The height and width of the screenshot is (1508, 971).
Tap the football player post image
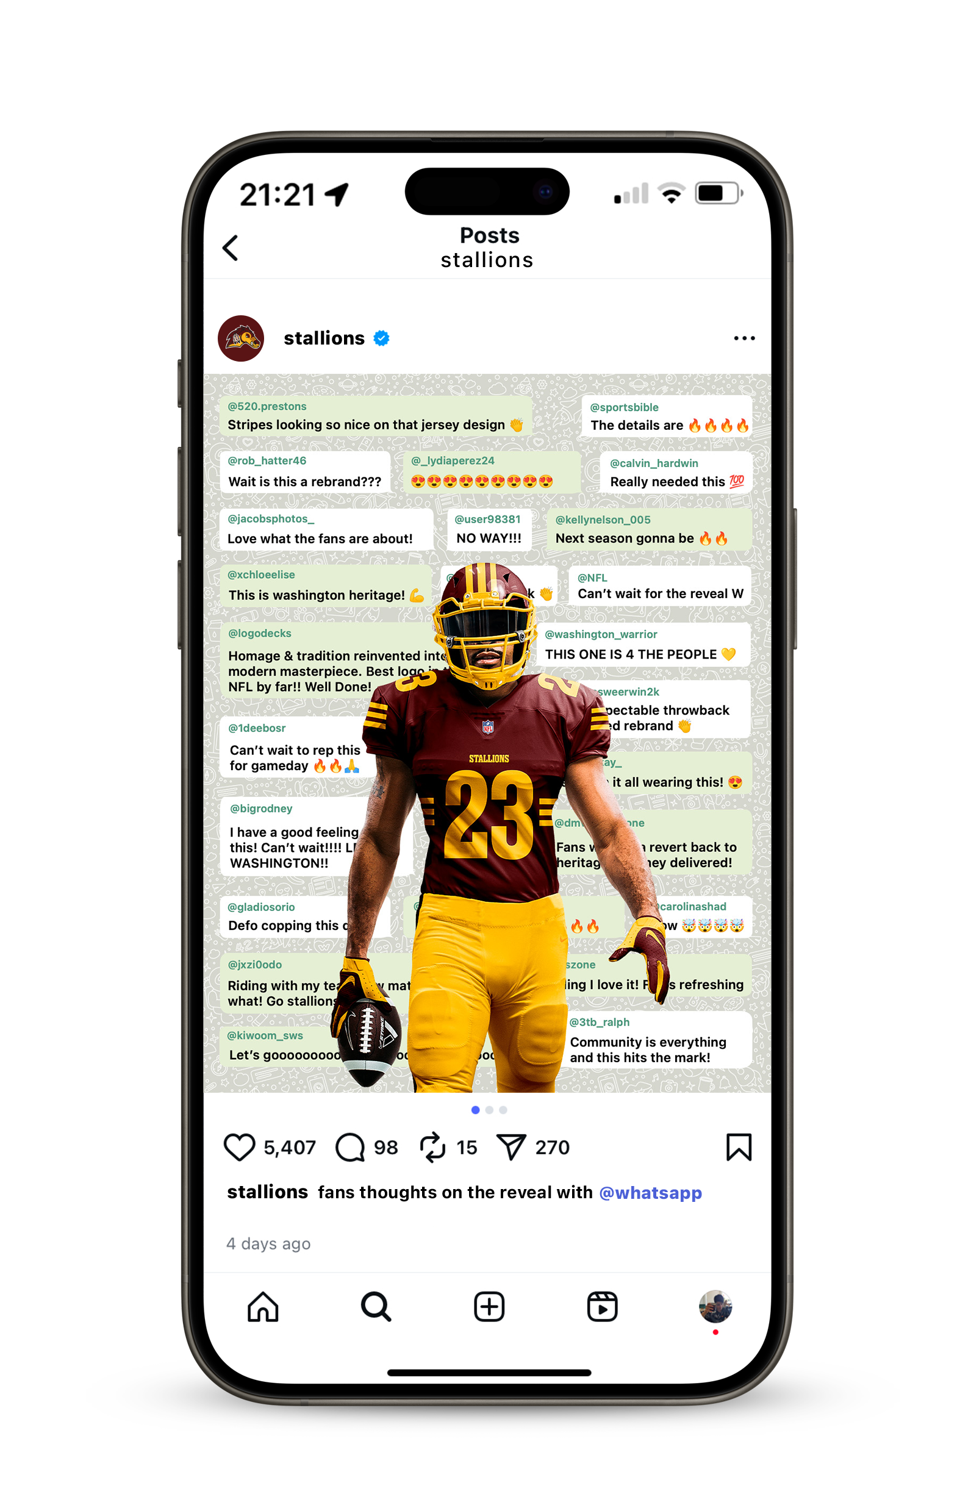pyautogui.click(x=487, y=733)
